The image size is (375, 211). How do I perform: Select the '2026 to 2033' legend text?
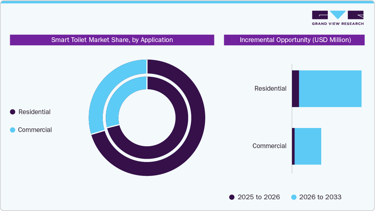coord(320,197)
